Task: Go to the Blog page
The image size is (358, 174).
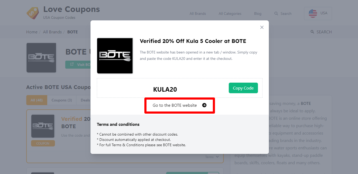Action: pos(258,14)
